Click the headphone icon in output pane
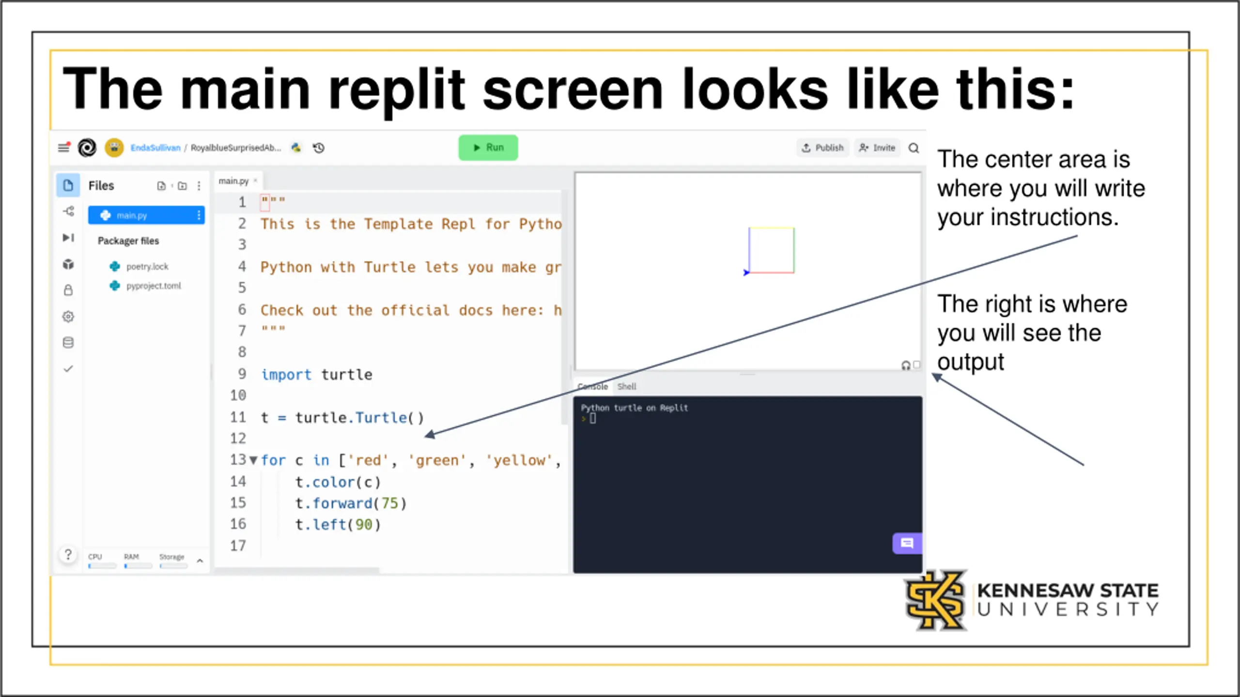This screenshot has height=697, width=1240. pos(905,365)
